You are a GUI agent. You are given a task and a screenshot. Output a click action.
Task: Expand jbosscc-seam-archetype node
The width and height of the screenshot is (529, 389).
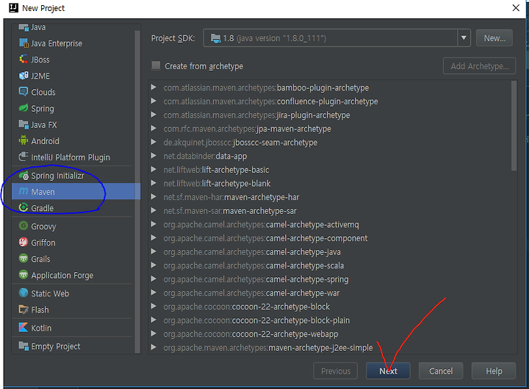154,142
